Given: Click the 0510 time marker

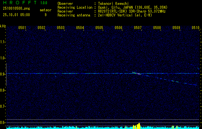Looking at the screenshot, I should [x=196, y=28].
